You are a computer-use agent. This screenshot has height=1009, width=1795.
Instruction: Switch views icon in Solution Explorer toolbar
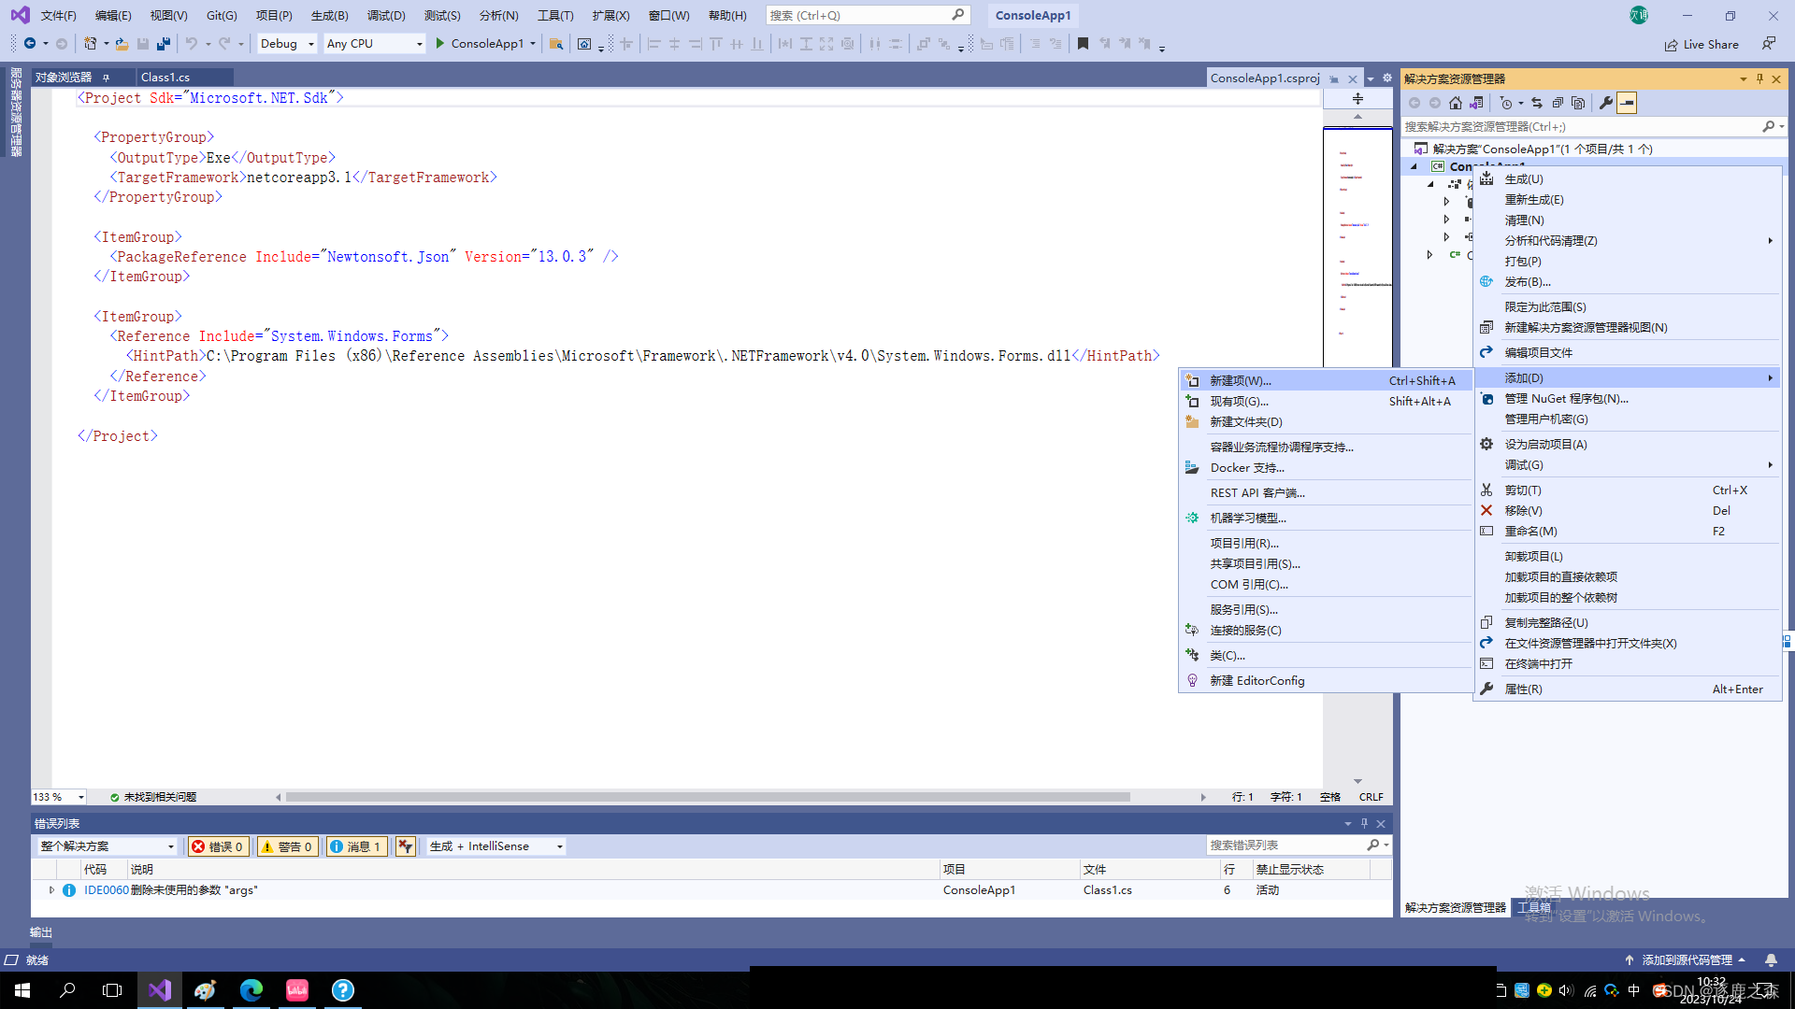[1475, 103]
